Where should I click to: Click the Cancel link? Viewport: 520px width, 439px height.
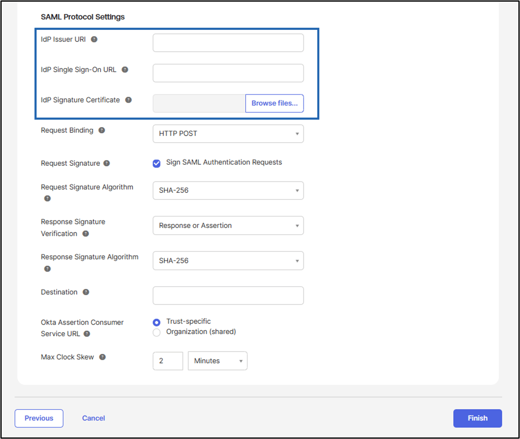(93, 418)
